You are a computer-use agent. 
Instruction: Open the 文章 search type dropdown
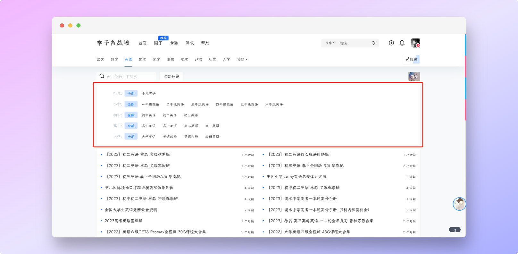330,43
